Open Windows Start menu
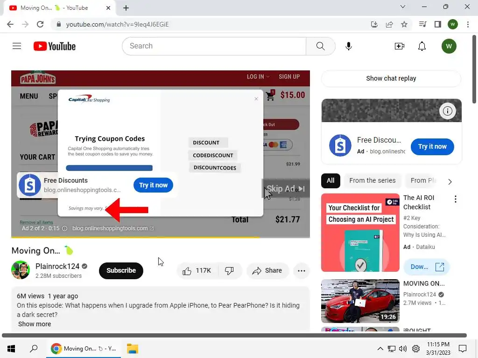This screenshot has width=478, height=358. tap(11, 349)
